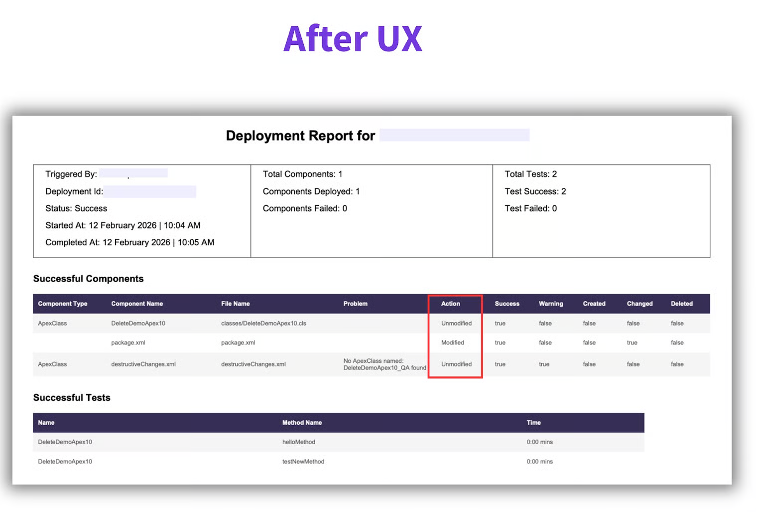Click the 'Deployment Report for' title
The width and height of the screenshot is (757, 512).
tap(300, 136)
